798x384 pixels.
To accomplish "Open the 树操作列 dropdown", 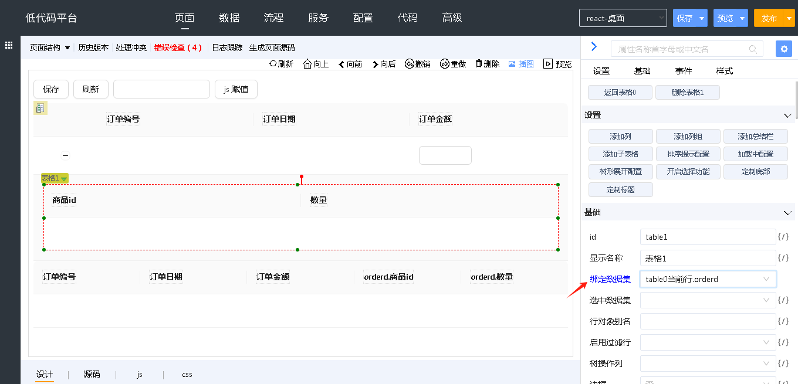I will 708,363.
